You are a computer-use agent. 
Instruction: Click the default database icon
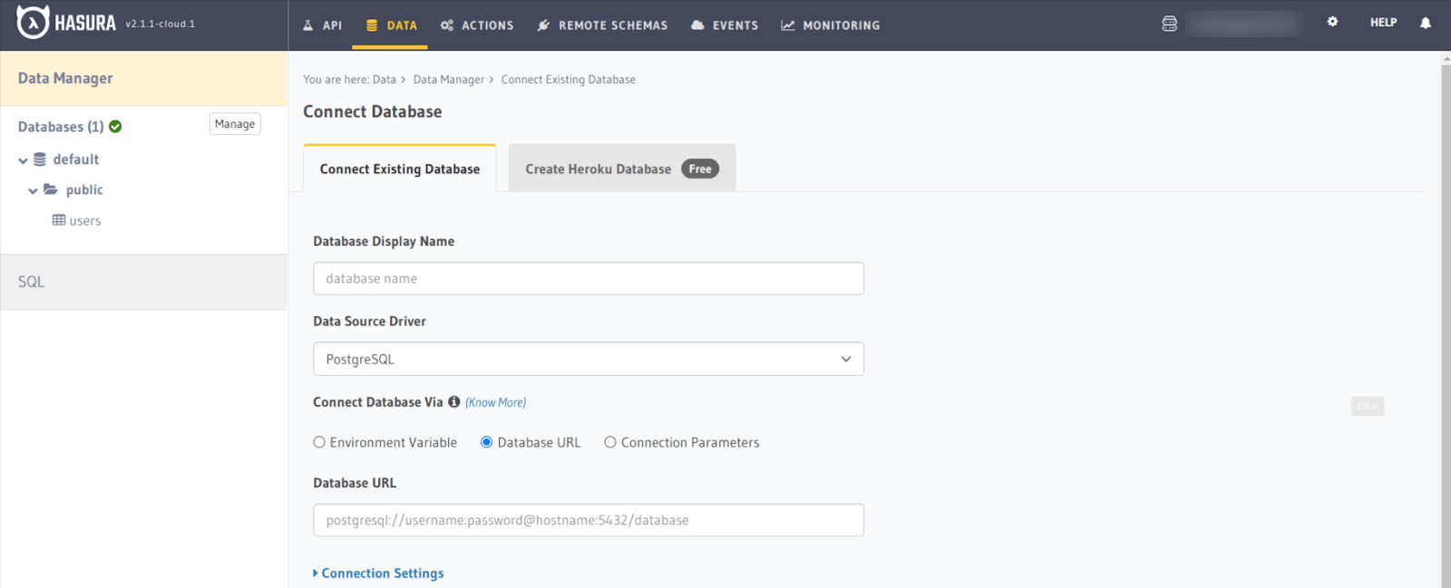click(x=40, y=159)
